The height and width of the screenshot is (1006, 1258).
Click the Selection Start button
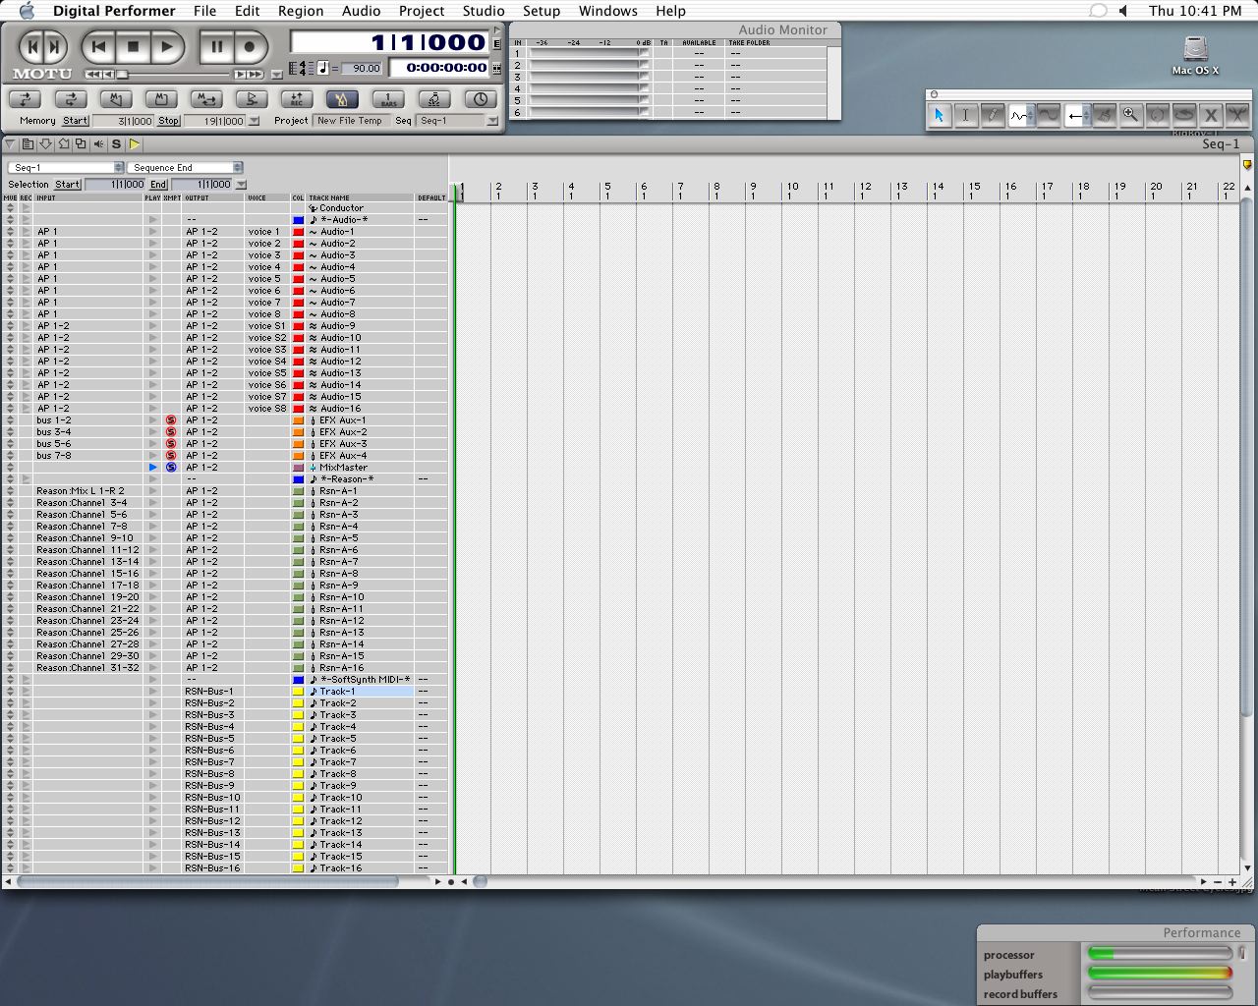[68, 185]
